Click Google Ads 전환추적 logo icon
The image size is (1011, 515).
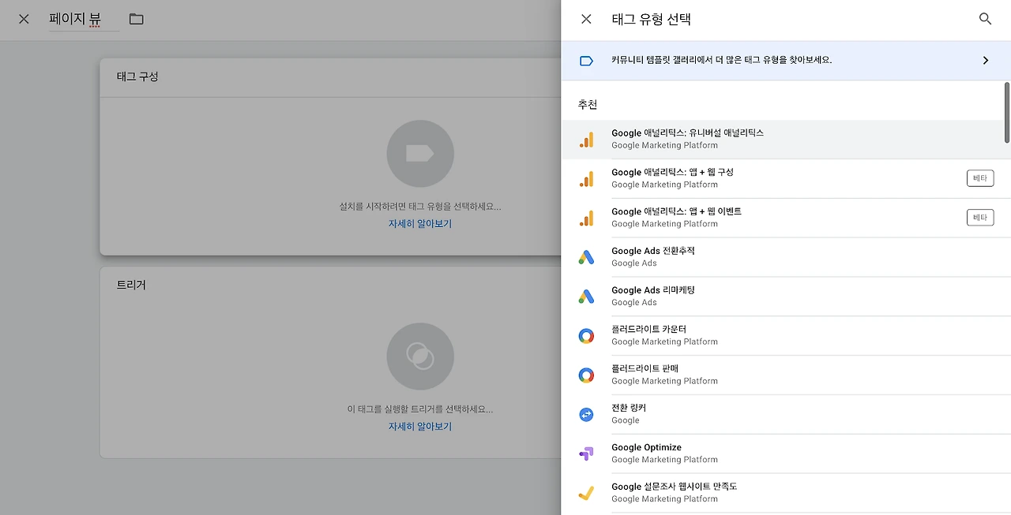(x=586, y=257)
